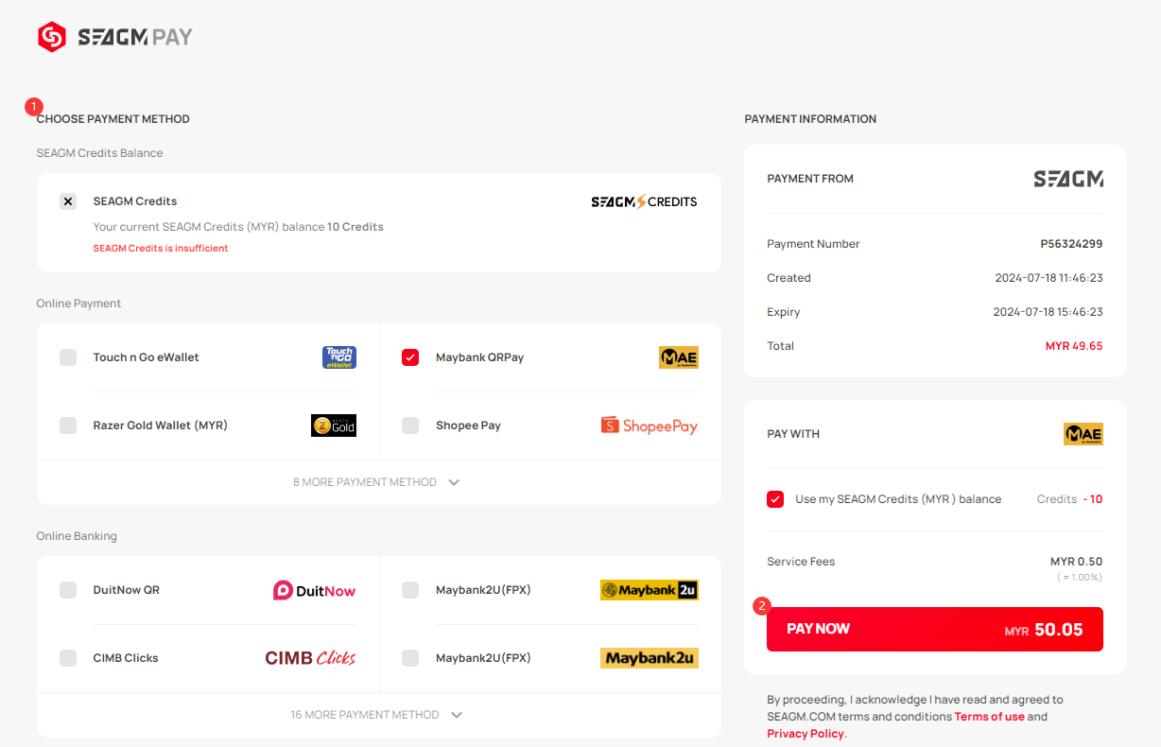Click the SEAGM logo in Payment From

point(1068,179)
